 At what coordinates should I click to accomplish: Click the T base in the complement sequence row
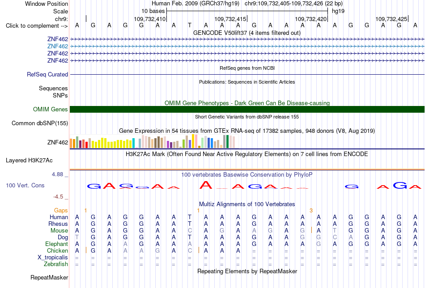coord(190,25)
